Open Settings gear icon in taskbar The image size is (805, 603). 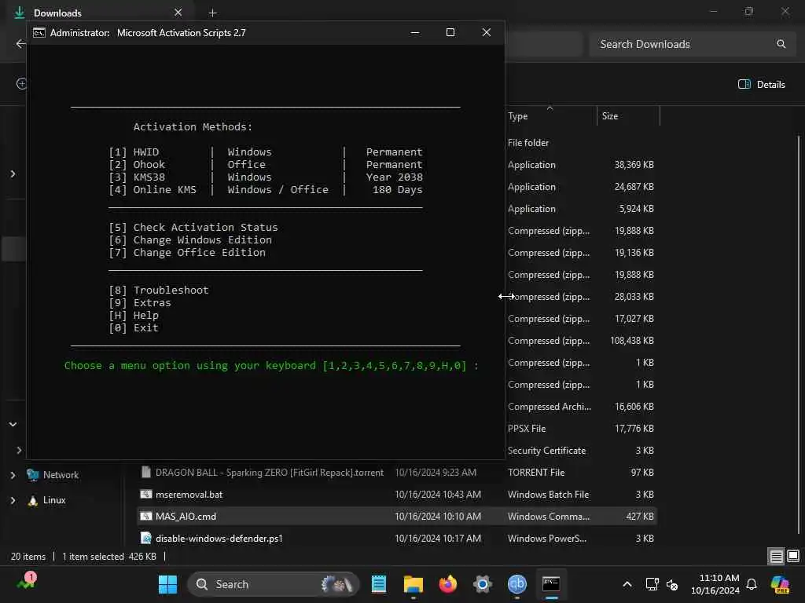[x=483, y=584]
